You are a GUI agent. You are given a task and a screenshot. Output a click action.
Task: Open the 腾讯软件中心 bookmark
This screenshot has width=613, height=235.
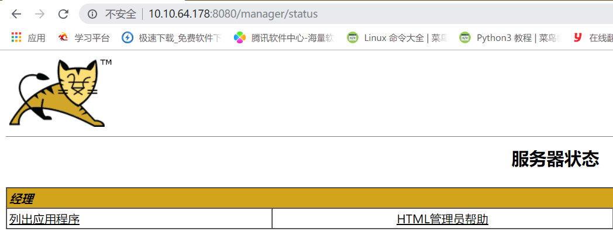284,37
